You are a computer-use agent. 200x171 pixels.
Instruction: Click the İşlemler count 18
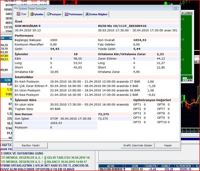coord(75,54)
